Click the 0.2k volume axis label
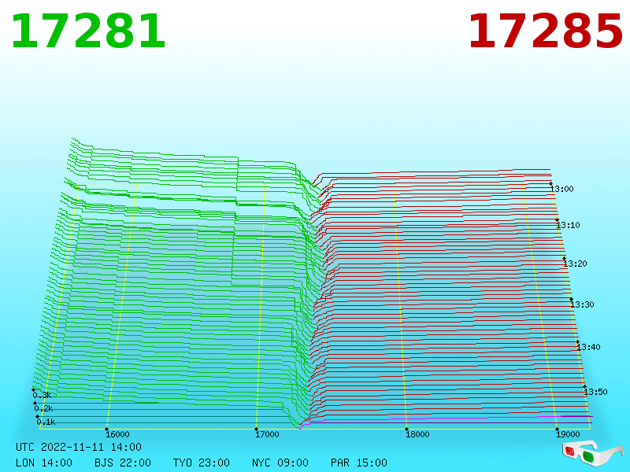The width and height of the screenshot is (630, 472). pyautogui.click(x=43, y=408)
